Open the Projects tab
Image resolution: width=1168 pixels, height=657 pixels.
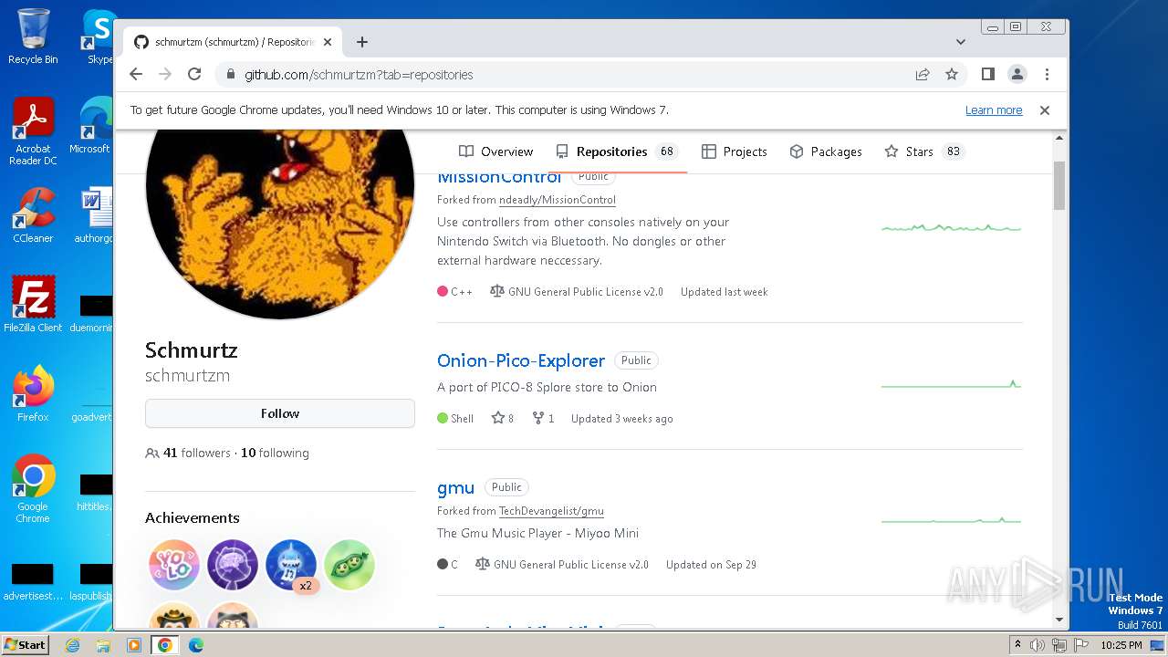click(735, 151)
